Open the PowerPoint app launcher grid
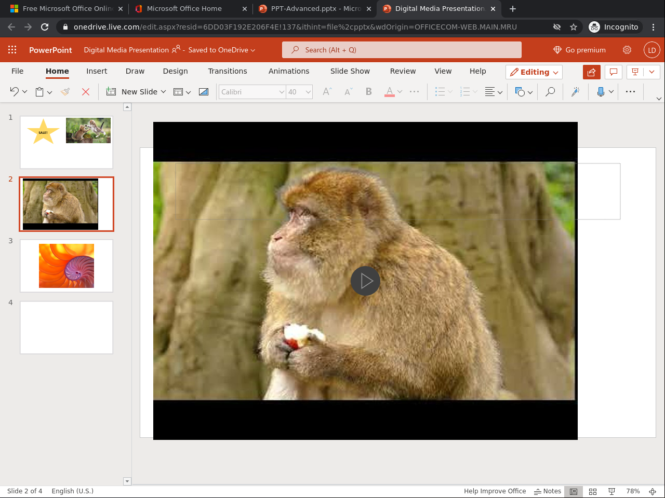 12,50
